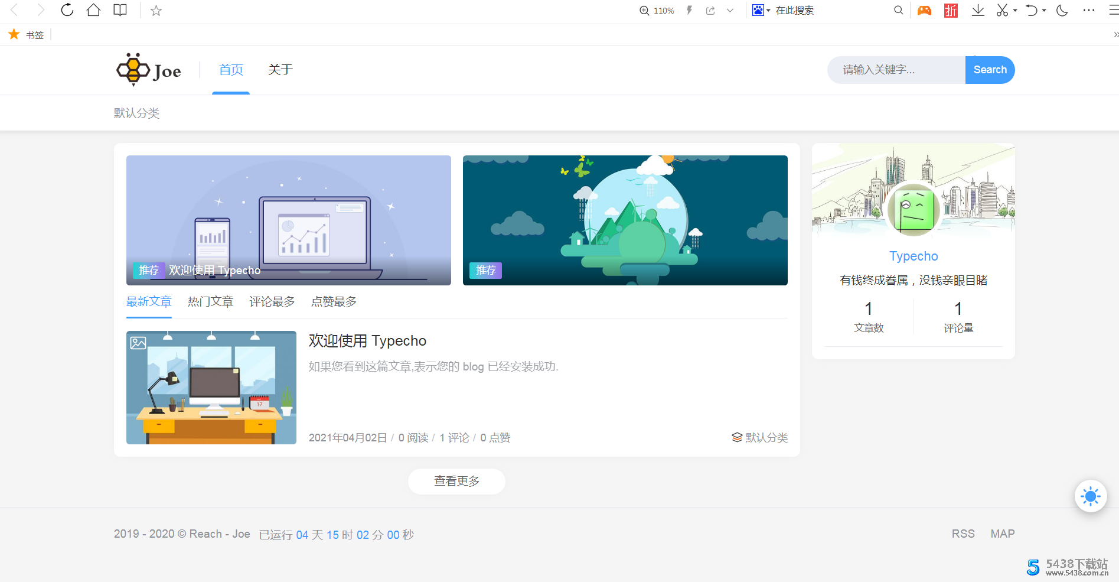The image size is (1119, 582).
Task: Switch to the 热门文章 tab
Action: tap(210, 301)
